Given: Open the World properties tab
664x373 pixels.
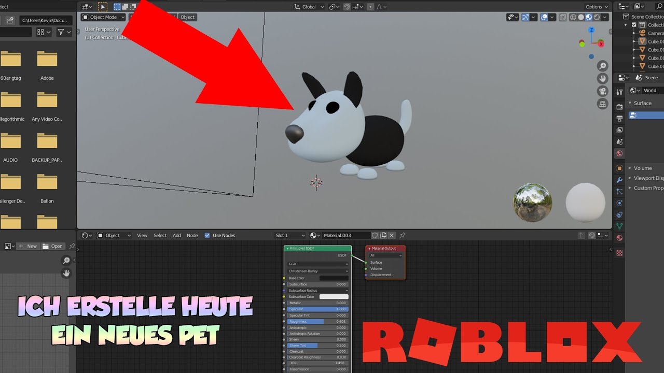Looking at the screenshot, I should [619, 153].
